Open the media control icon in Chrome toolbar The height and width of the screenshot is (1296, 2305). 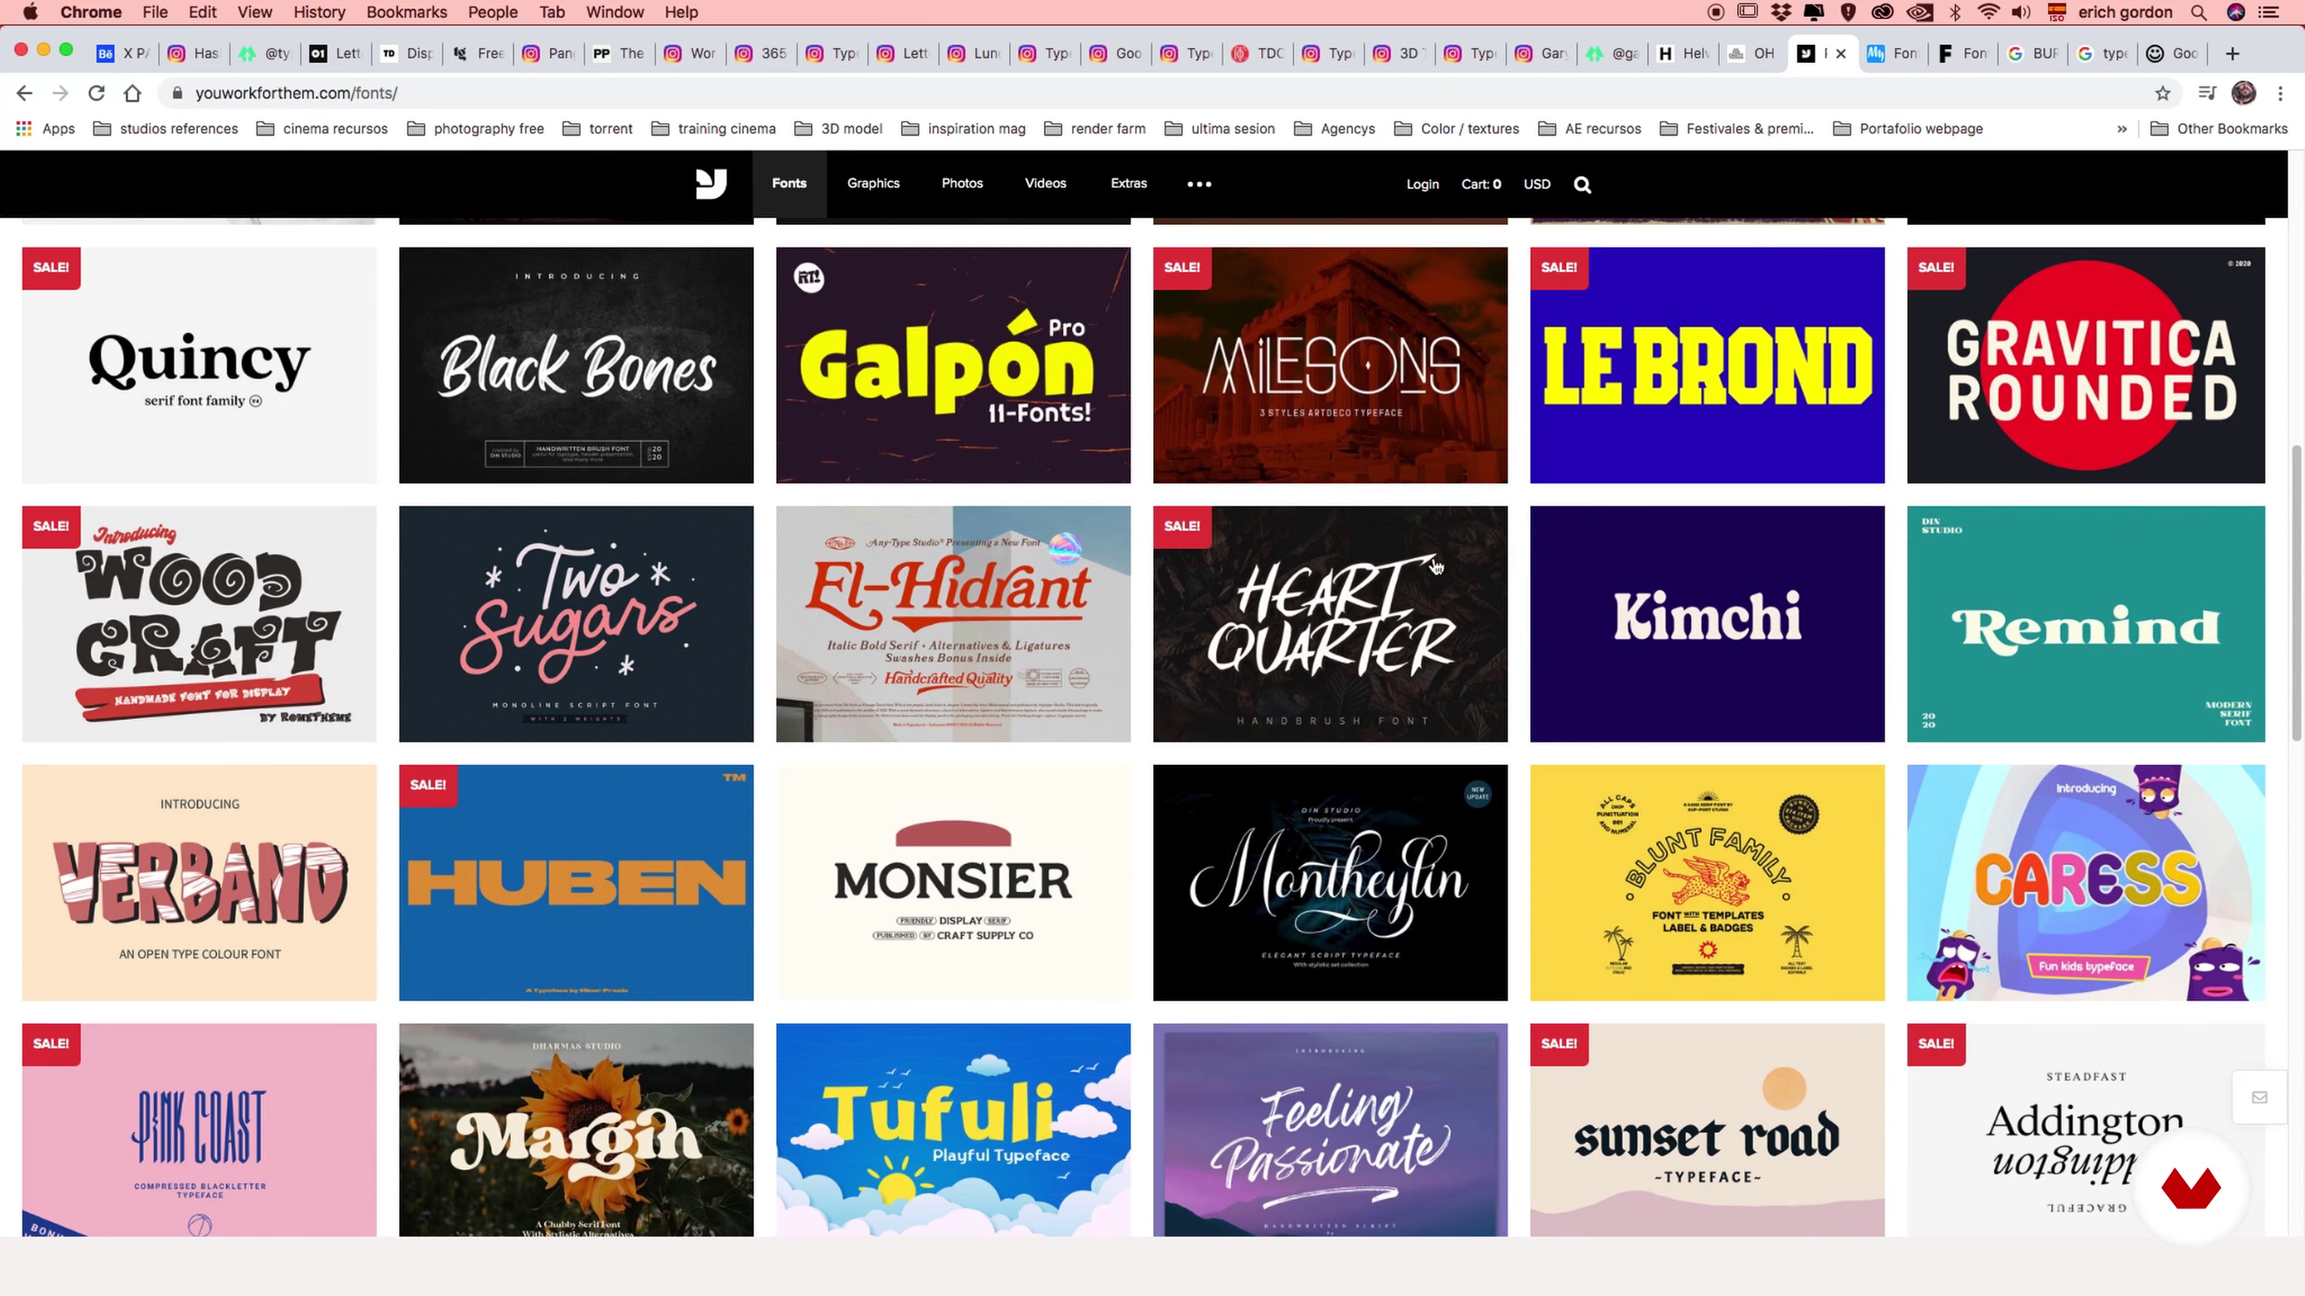2208,93
